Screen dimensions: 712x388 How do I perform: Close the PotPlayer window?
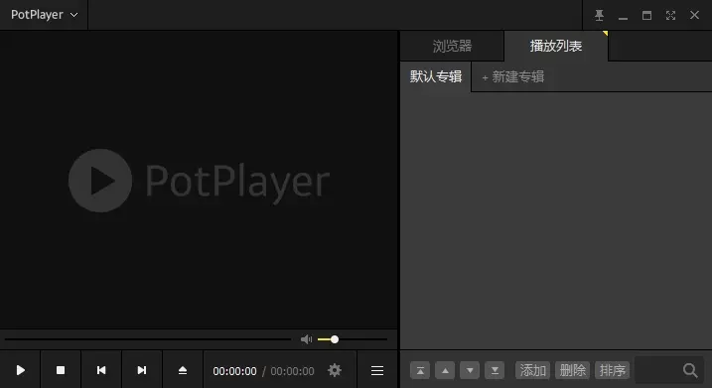coord(694,15)
